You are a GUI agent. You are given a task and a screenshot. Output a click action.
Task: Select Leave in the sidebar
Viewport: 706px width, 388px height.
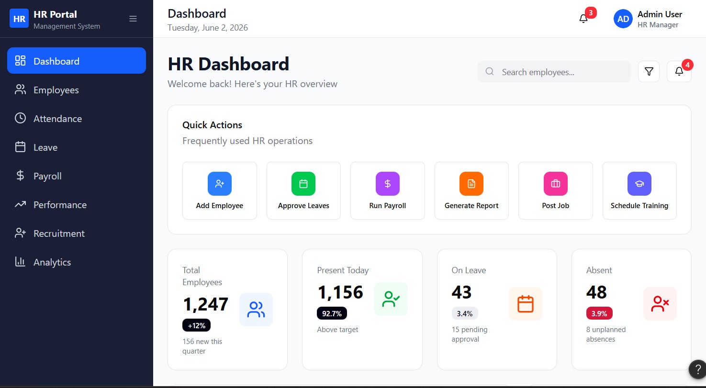77,147
